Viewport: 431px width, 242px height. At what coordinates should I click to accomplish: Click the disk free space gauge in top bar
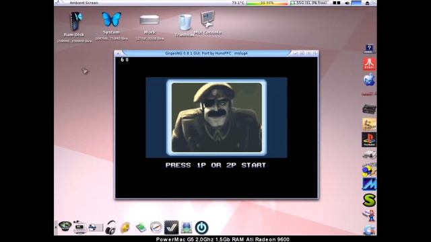click(x=310, y=3)
